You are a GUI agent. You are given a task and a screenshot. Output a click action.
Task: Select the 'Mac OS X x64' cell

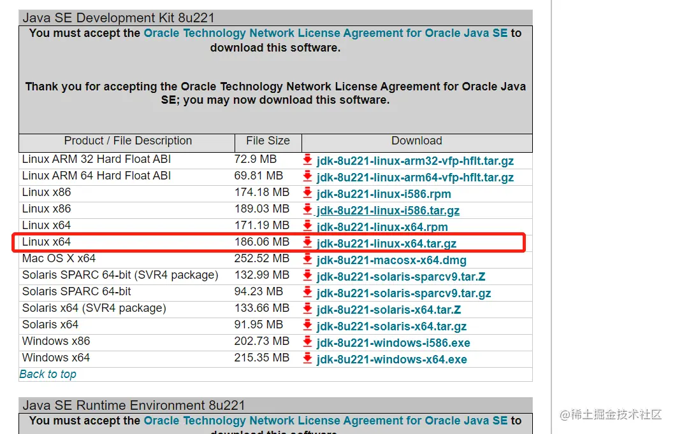pyautogui.click(x=59, y=258)
